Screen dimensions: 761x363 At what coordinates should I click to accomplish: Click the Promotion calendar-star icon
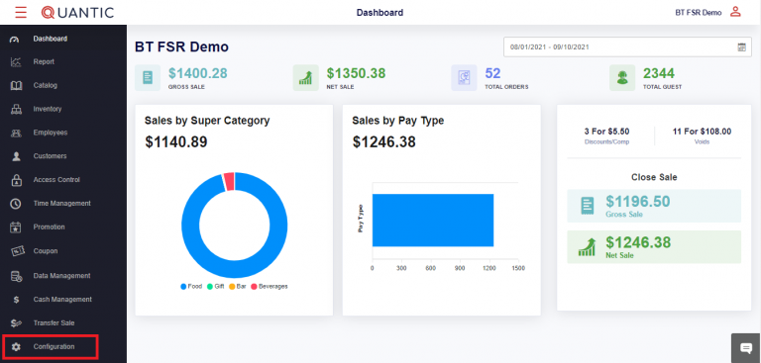(16, 227)
